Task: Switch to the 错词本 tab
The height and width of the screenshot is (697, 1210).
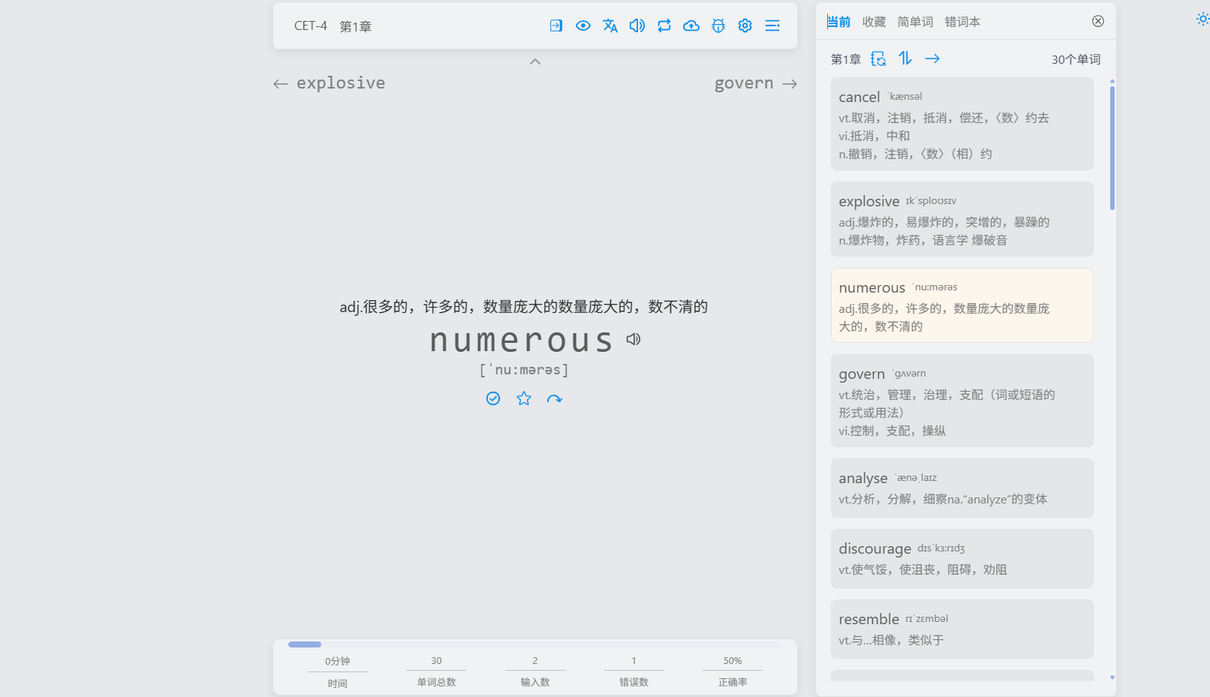Action: [962, 22]
